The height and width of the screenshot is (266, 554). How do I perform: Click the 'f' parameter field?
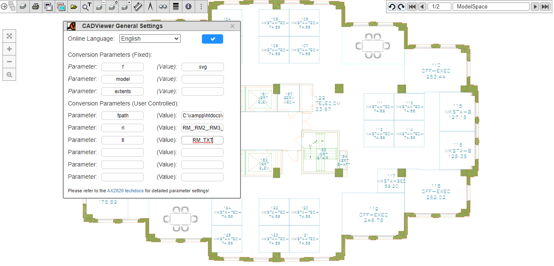click(123, 67)
